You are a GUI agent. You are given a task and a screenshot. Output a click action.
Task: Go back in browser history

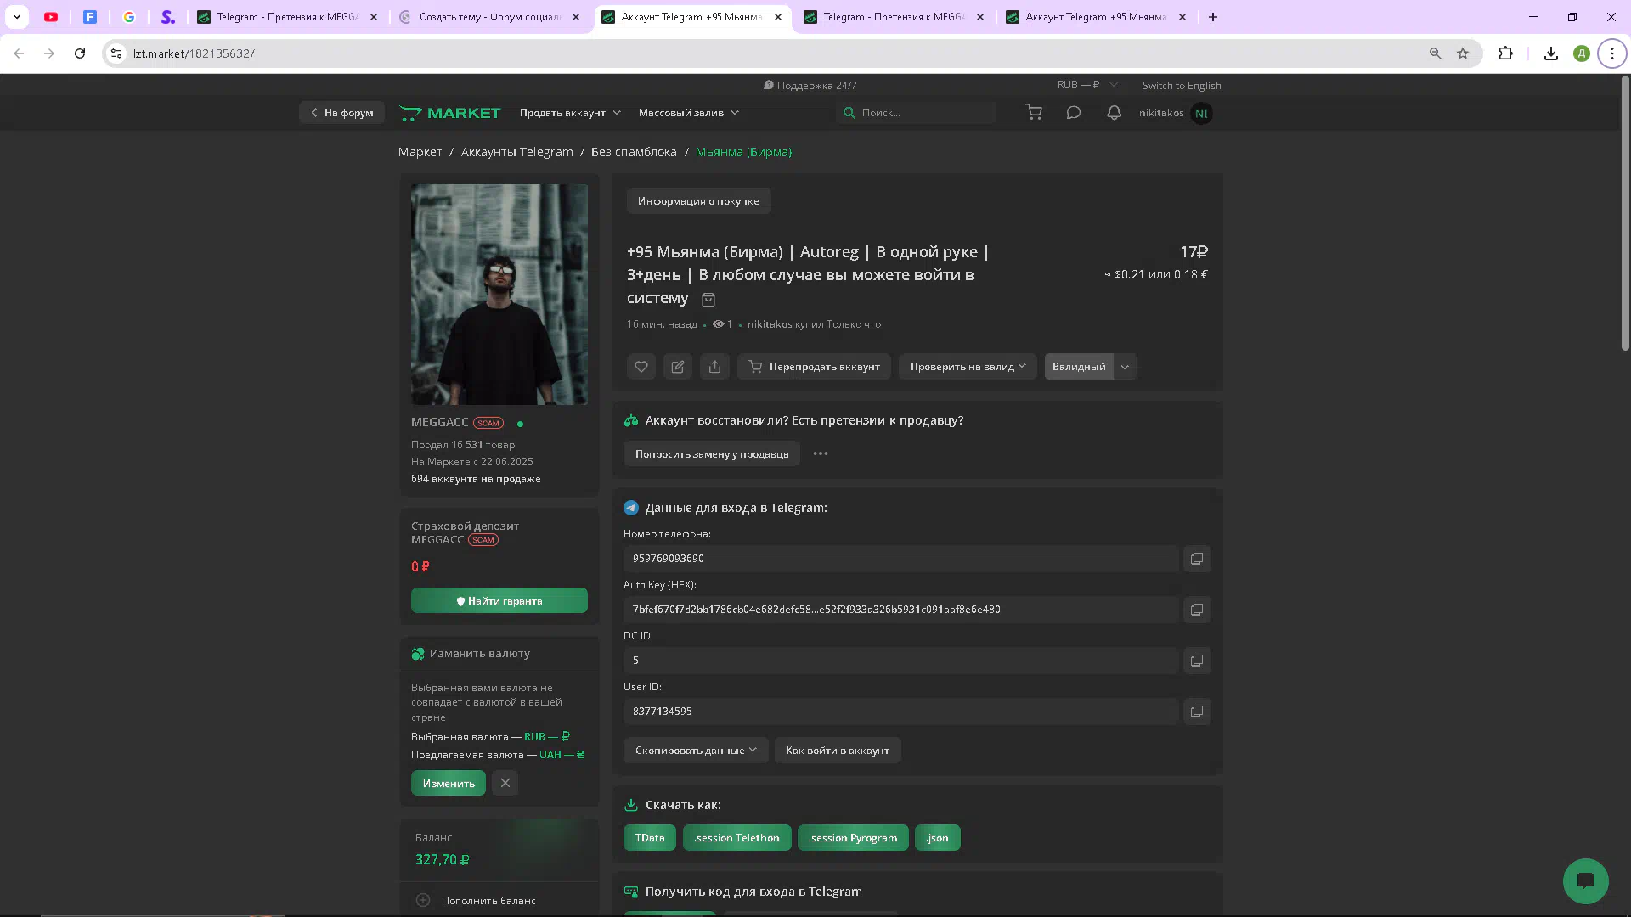coord(19,53)
